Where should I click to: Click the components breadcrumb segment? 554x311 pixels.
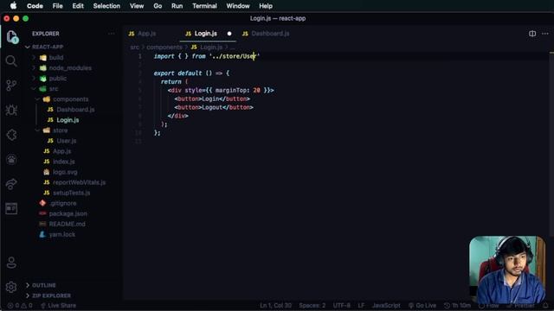click(x=164, y=47)
